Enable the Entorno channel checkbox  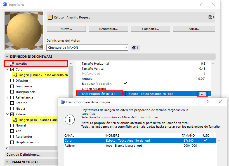click(12, 103)
